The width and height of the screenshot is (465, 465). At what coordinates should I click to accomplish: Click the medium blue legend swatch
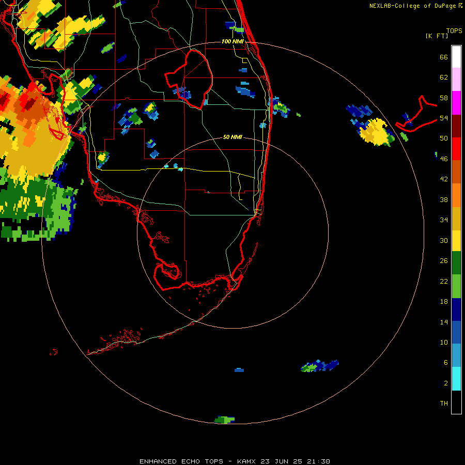[x=456, y=332]
